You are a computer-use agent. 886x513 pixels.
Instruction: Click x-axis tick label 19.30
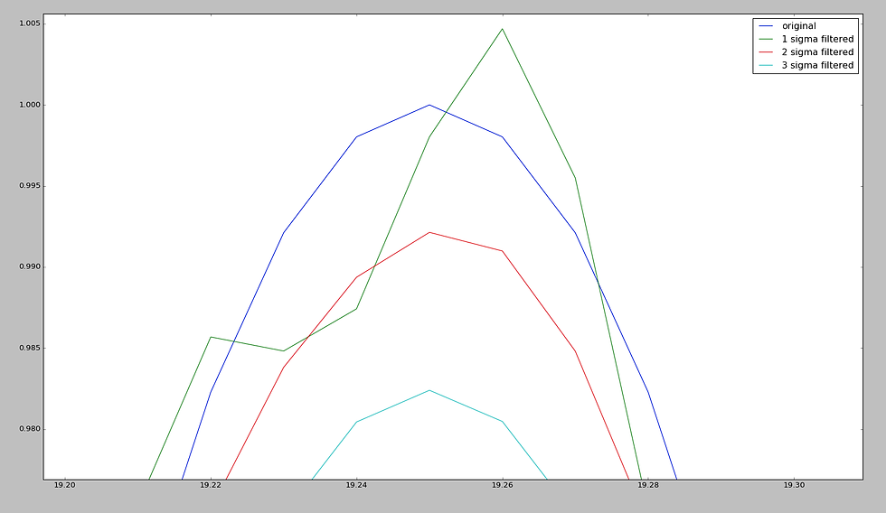(794, 485)
